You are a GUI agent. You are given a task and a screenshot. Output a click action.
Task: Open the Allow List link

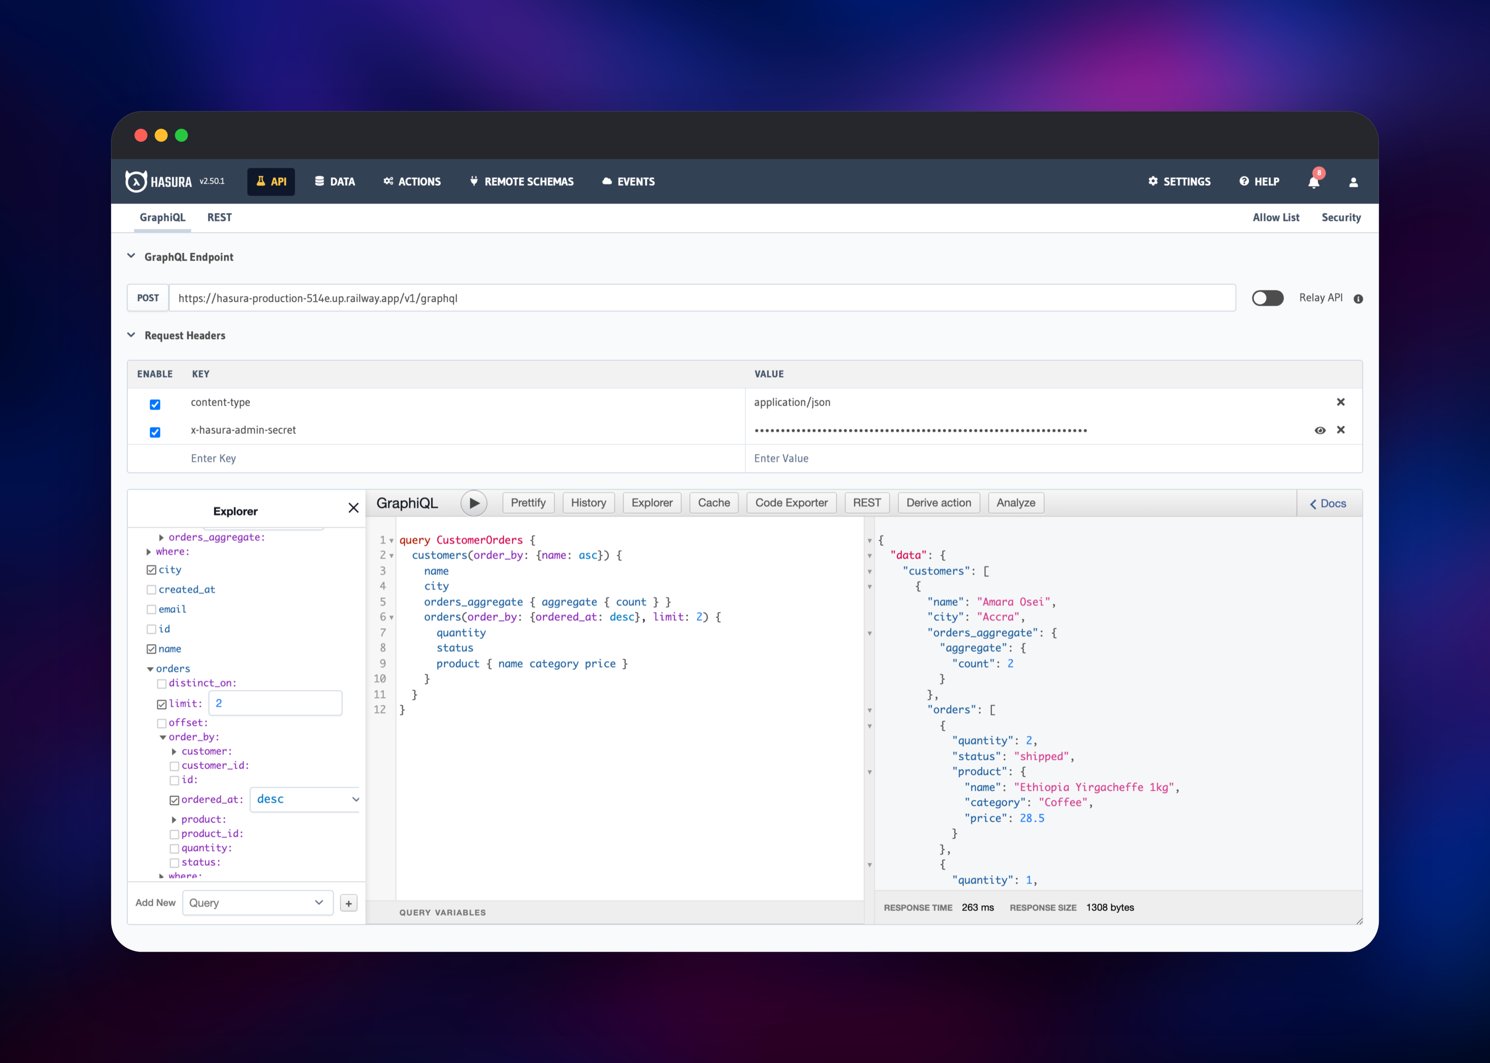1275,218
